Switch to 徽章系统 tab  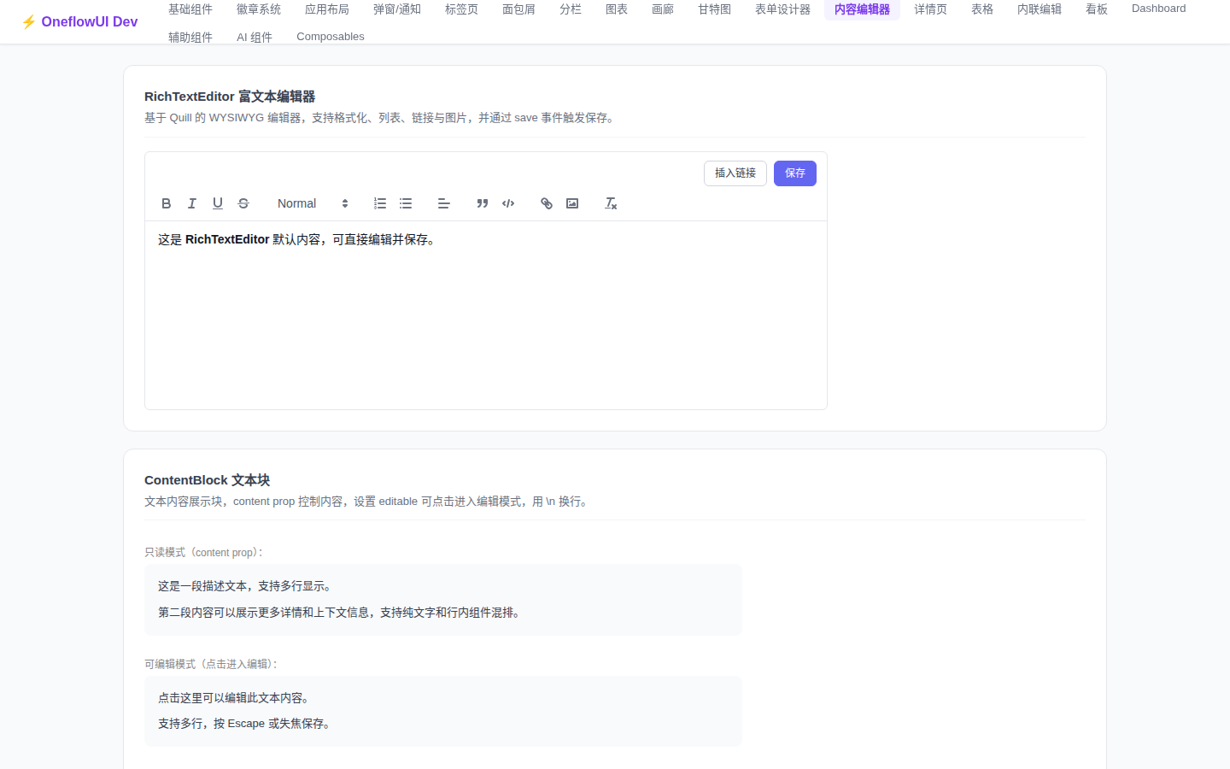[259, 9]
